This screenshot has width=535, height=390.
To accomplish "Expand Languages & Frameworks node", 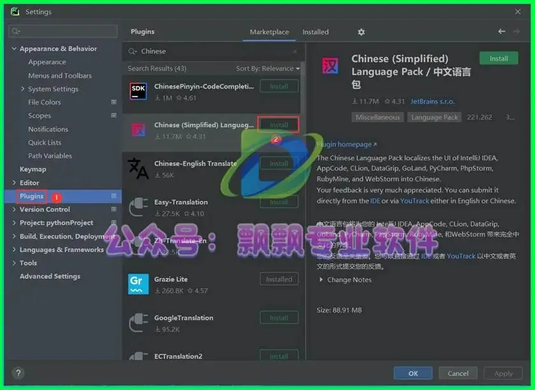I will (14, 249).
